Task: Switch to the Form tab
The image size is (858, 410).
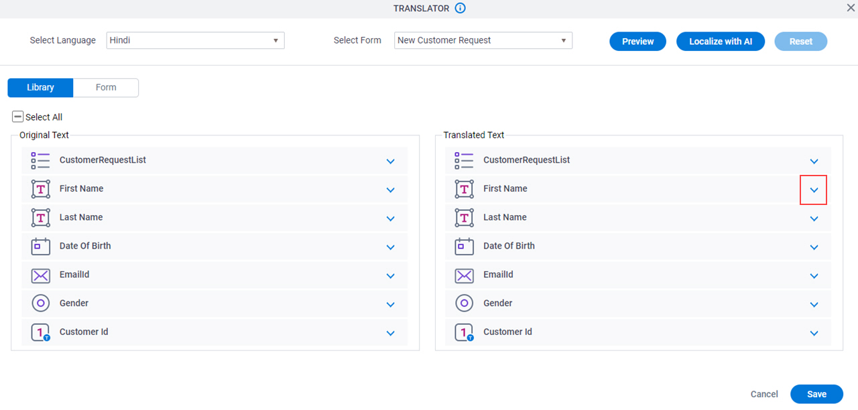Action: coord(106,88)
